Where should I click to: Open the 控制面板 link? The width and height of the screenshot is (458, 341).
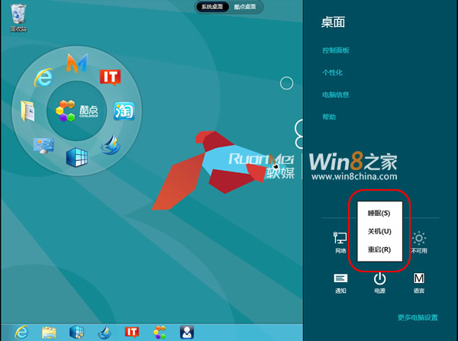336,50
